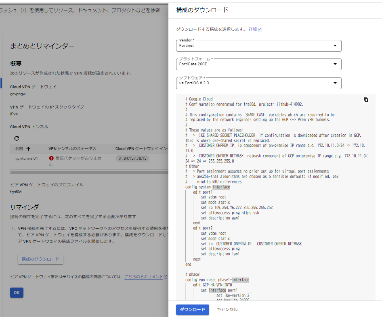Click the red error icon in tunnel status

tap(51, 158)
